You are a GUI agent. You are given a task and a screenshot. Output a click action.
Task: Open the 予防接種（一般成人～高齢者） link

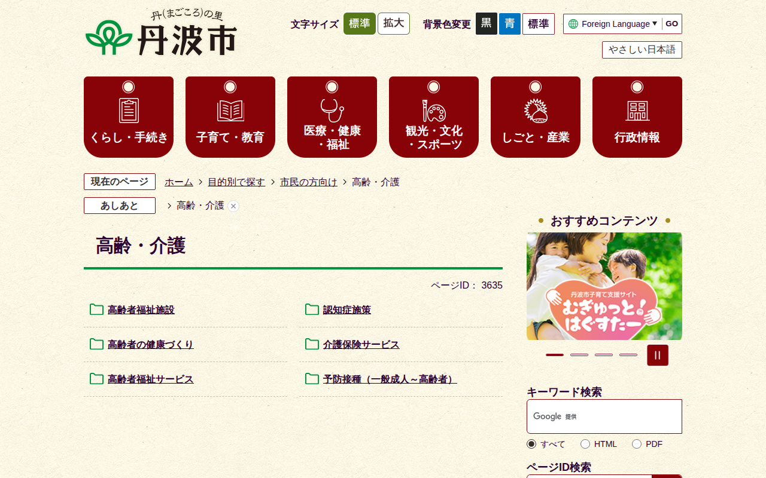tap(390, 379)
